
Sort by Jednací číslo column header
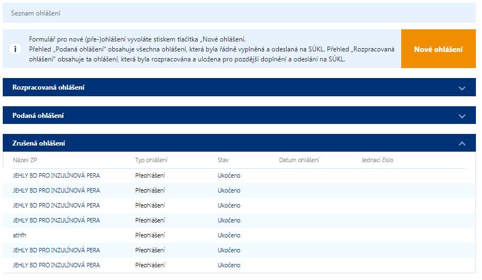[377, 160]
